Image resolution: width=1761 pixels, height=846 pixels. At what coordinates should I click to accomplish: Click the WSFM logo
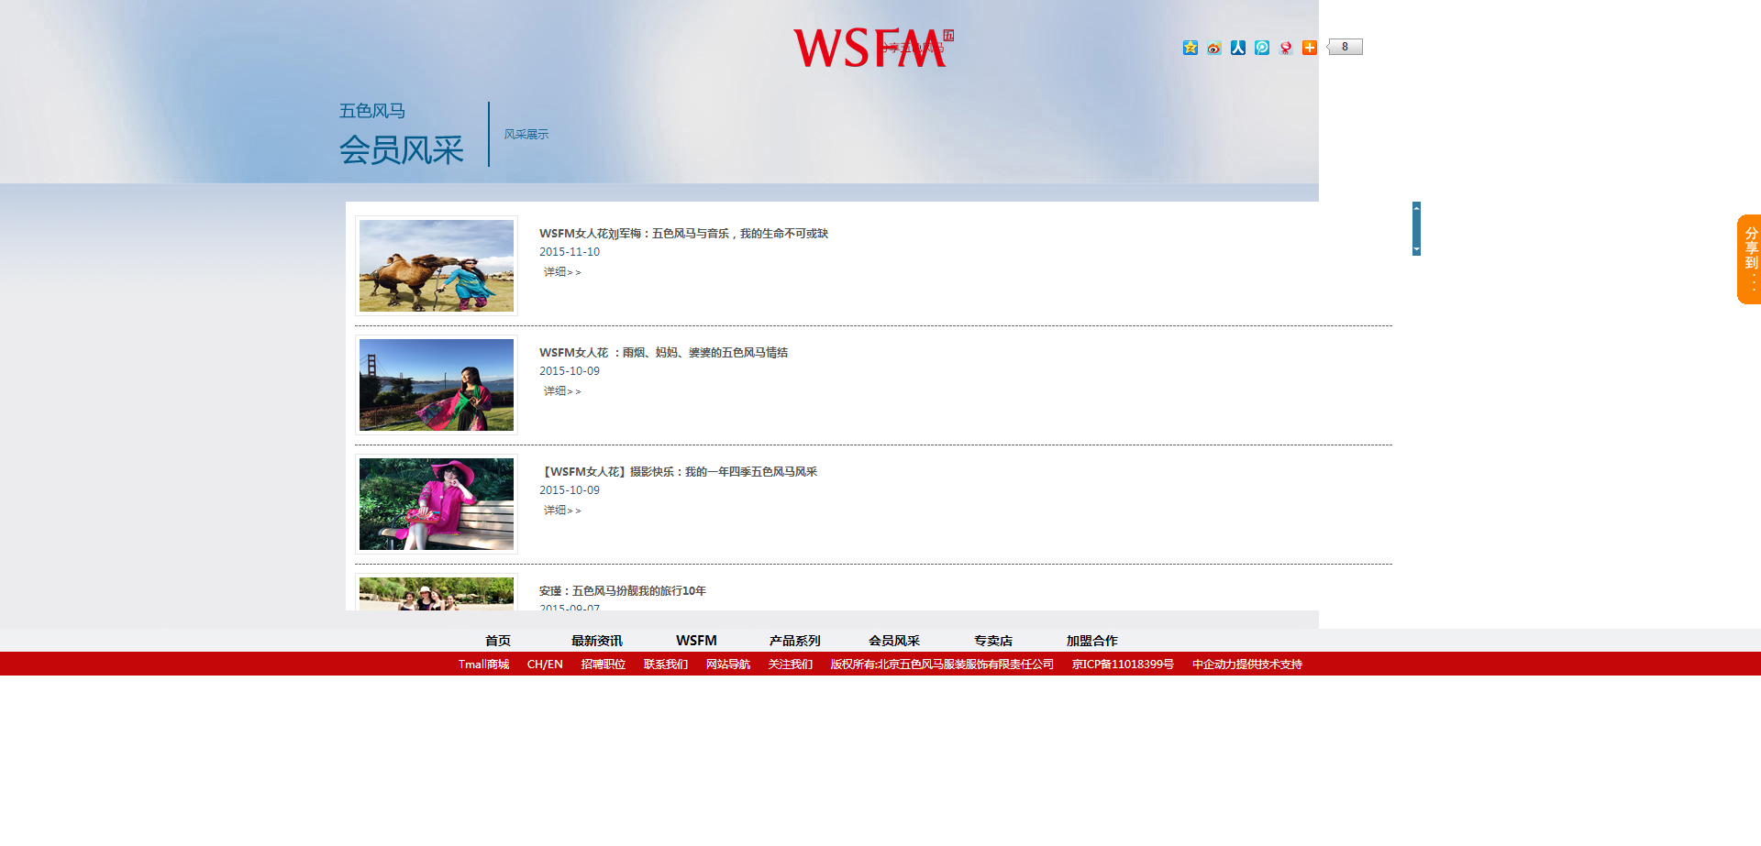point(873,48)
